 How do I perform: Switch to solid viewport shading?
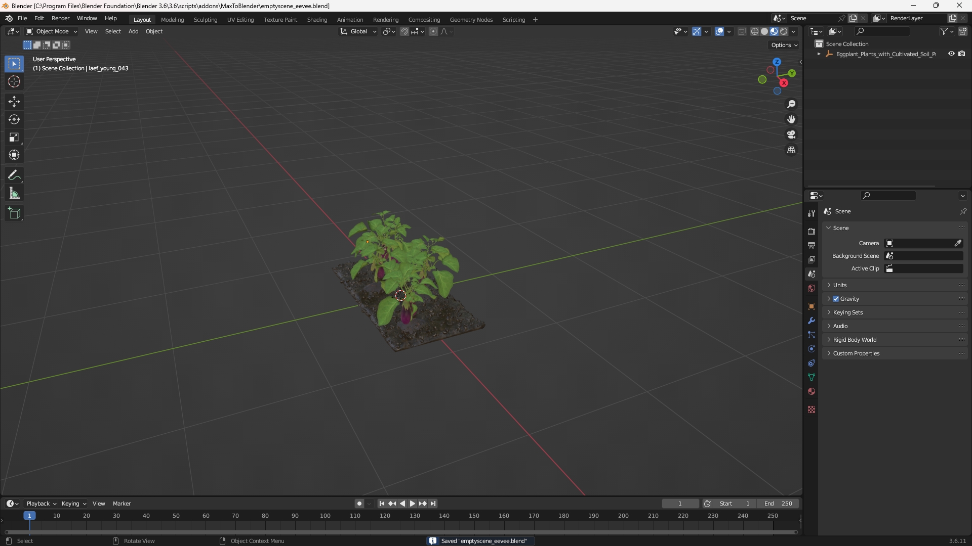(x=764, y=31)
